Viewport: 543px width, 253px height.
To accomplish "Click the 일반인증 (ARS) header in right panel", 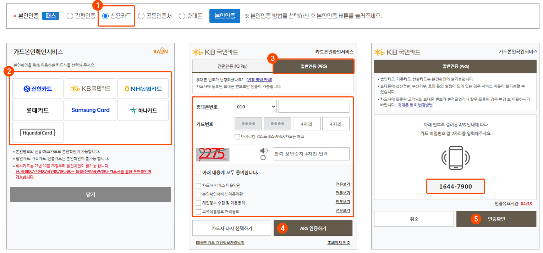I will 455,66.
